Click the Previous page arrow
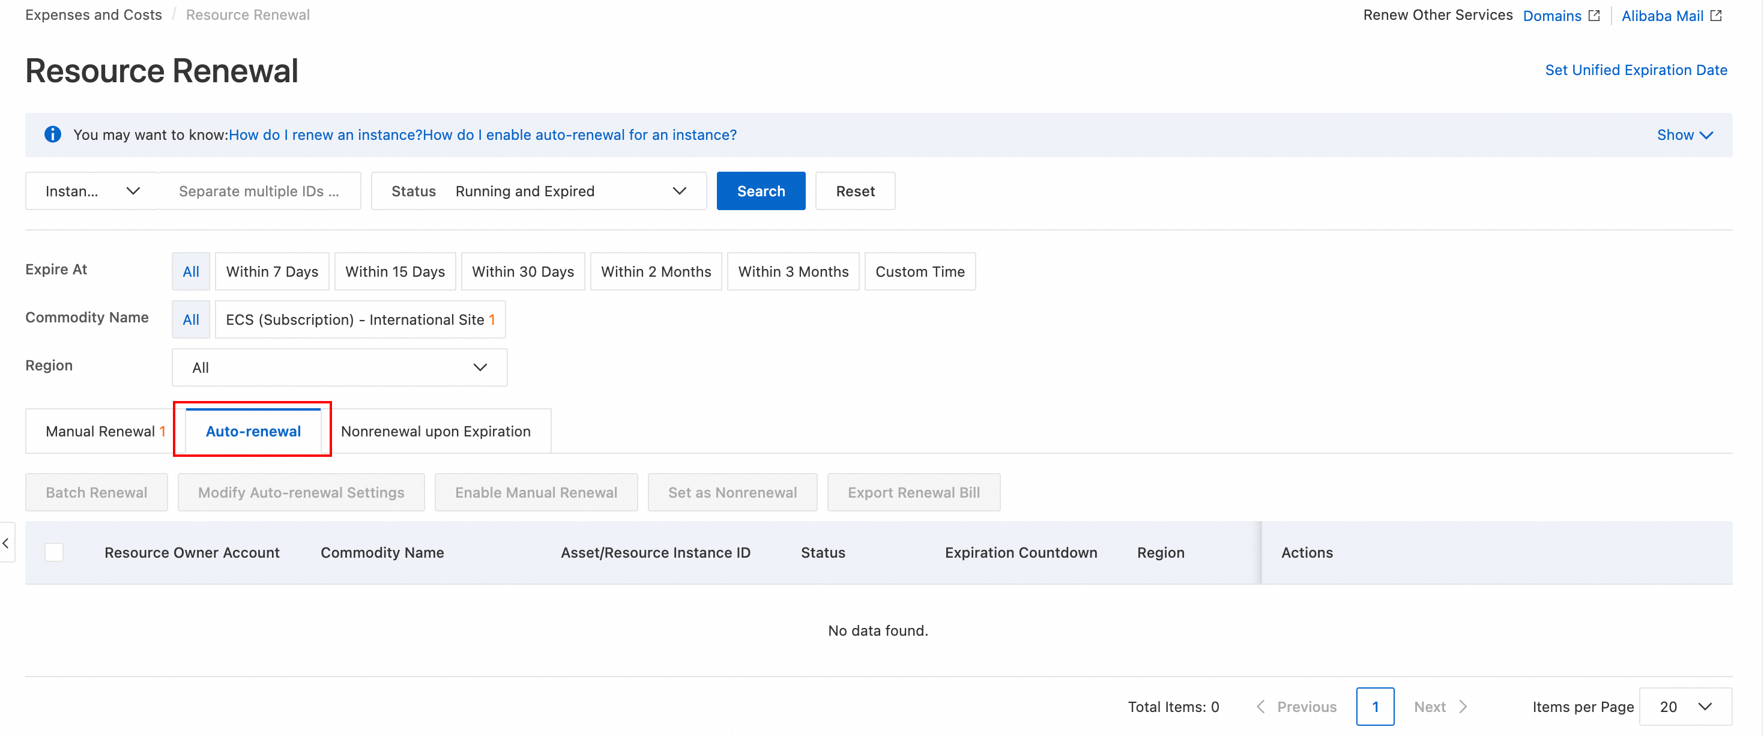This screenshot has height=736, width=1764. [1261, 707]
